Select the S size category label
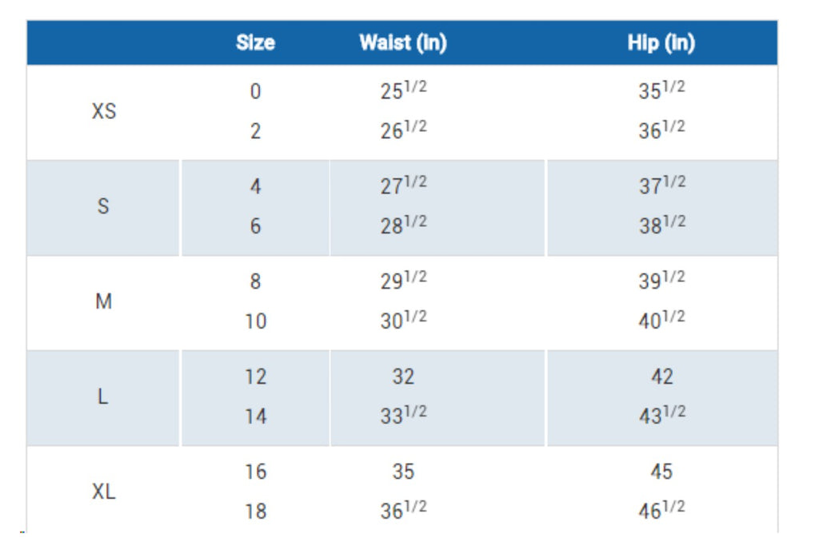The width and height of the screenshot is (819, 546). [x=103, y=206]
